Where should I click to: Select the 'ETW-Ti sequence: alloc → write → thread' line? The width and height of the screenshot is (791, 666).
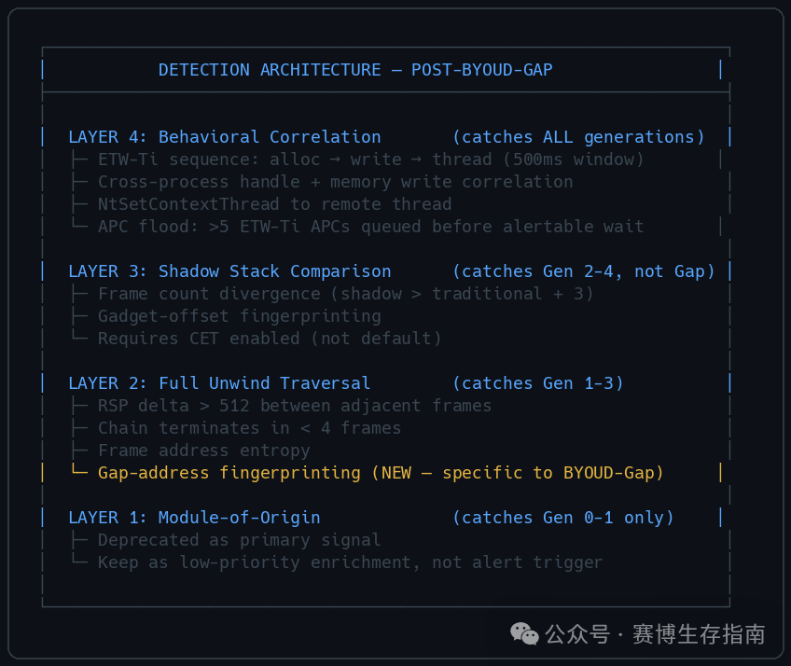pos(371,160)
